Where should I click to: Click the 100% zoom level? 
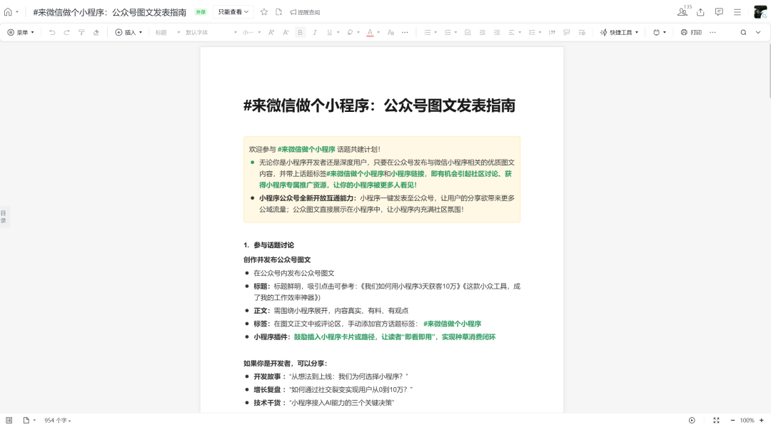pyautogui.click(x=747, y=421)
